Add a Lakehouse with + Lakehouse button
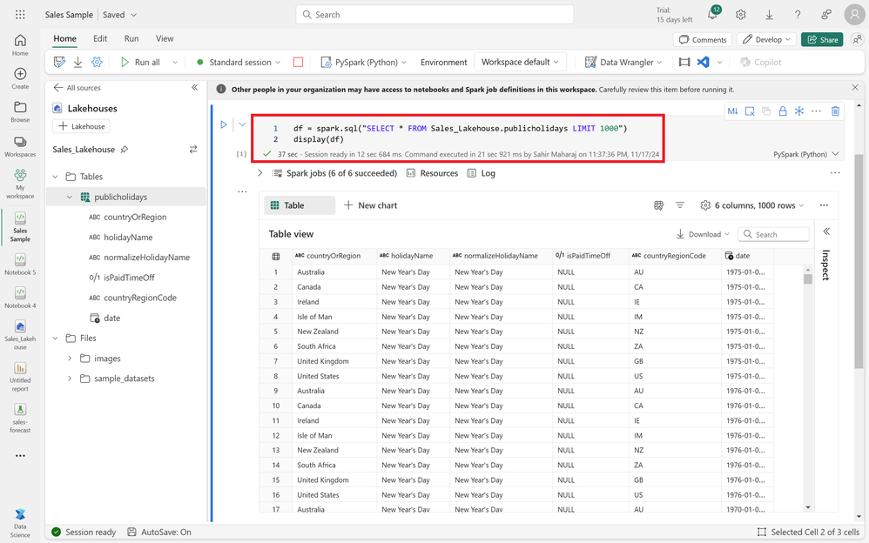Viewport: 869px width, 543px height. (82, 126)
